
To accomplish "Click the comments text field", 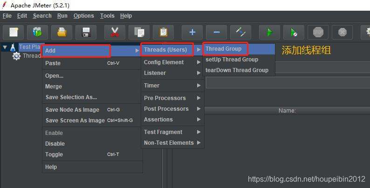I will [x=288, y=83].
